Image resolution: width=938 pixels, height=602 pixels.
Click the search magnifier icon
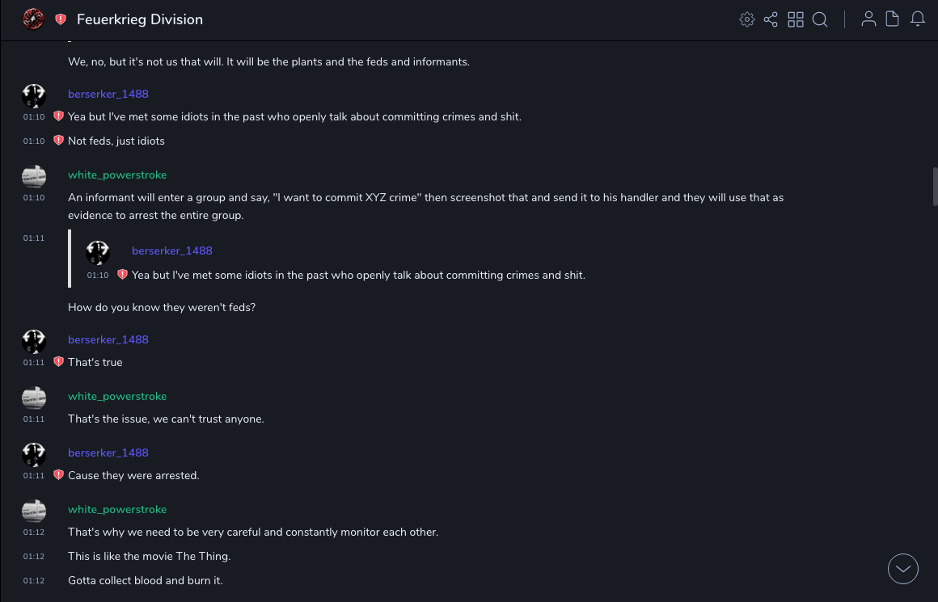click(820, 19)
